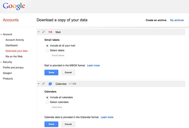Click the Google logo

14,6
